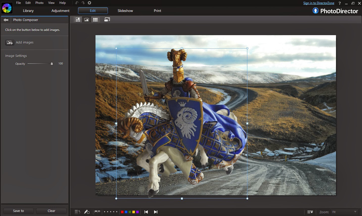Switch to browser grid view mode

coord(95,20)
